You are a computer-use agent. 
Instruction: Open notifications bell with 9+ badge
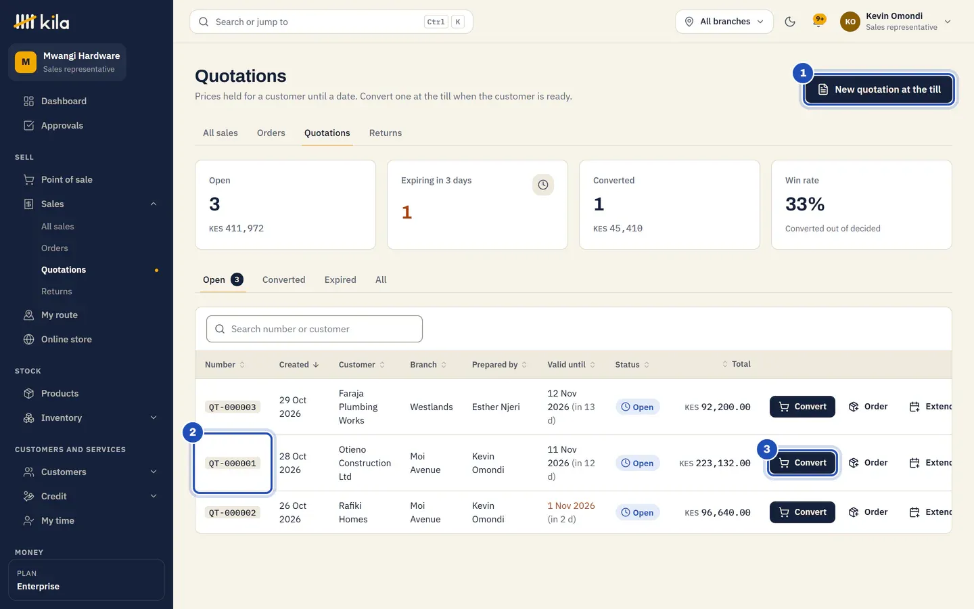(819, 22)
